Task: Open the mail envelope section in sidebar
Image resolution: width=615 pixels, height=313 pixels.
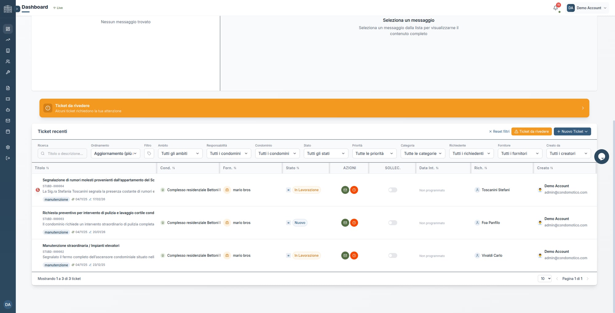Action: click(8, 121)
